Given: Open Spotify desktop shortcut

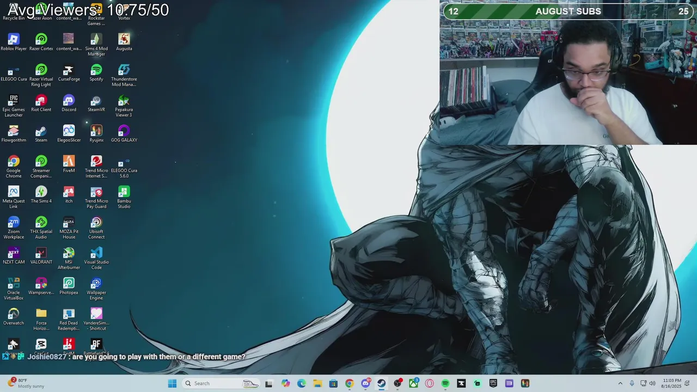Looking at the screenshot, I should (96, 73).
